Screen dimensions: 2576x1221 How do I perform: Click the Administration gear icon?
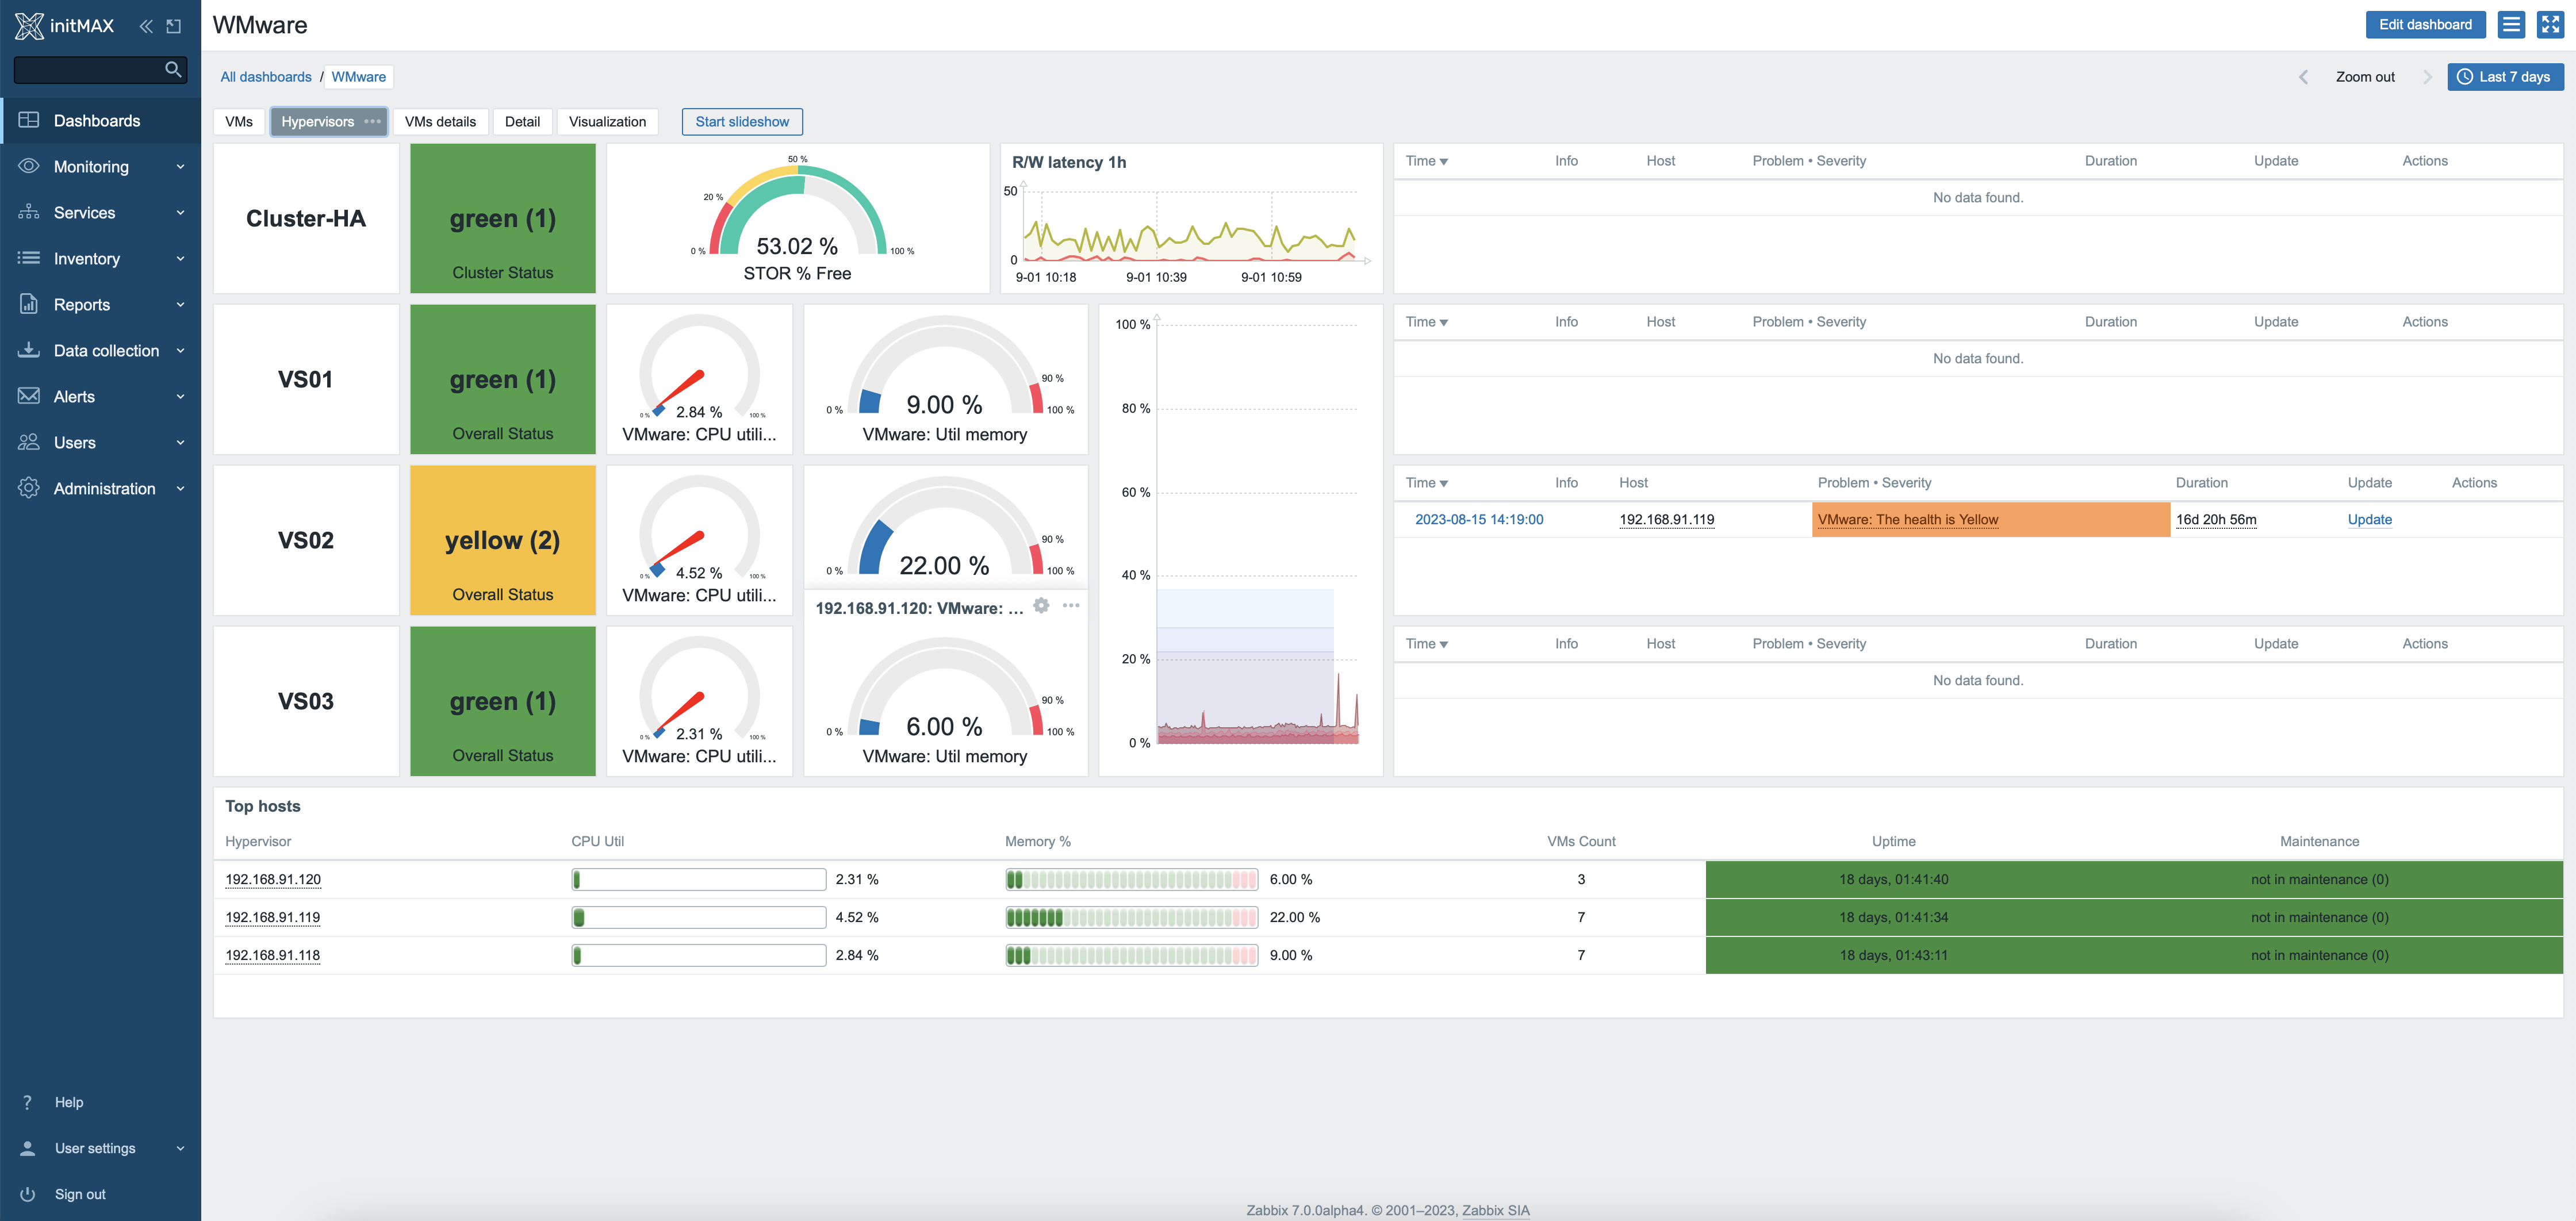[x=29, y=488]
